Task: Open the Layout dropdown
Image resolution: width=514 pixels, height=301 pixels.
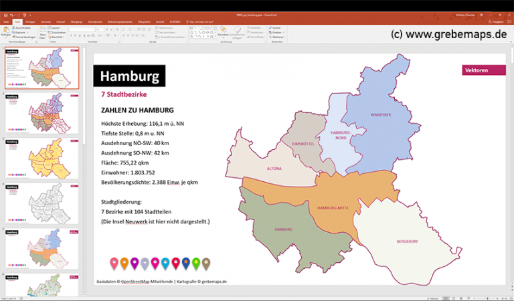Action: point(54,28)
